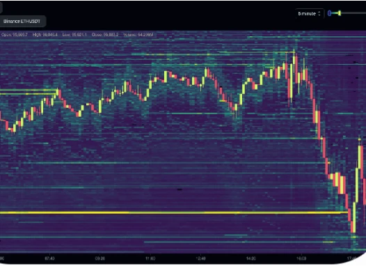This screenshot has height=266, width=366.
Task: Click the 16:00 time axis label
Action: [301, 258]
